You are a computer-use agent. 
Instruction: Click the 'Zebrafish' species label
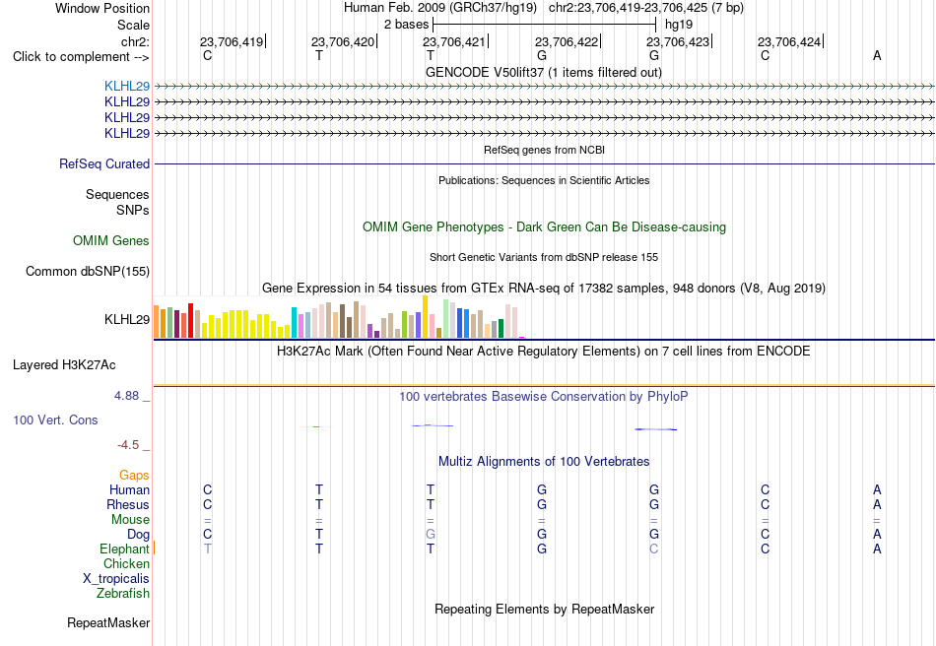pos(123,594)
